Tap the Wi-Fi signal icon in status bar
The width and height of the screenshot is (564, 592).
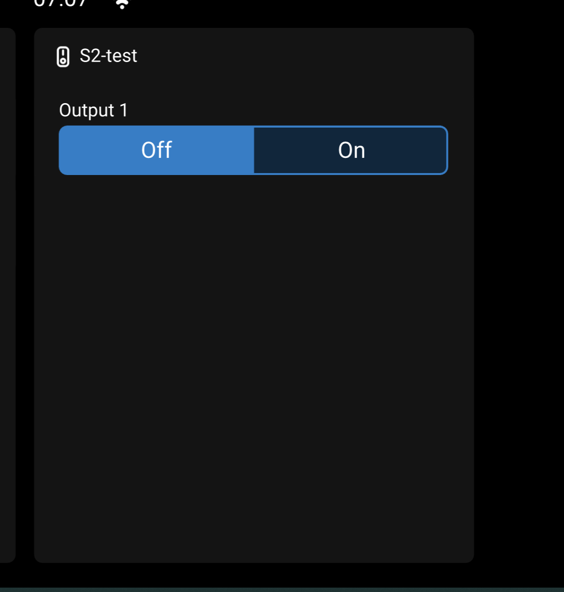[x=122, y=4]
